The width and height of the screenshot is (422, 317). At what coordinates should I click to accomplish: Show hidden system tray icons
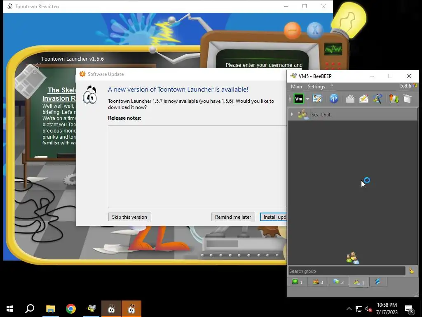[349, 309]
